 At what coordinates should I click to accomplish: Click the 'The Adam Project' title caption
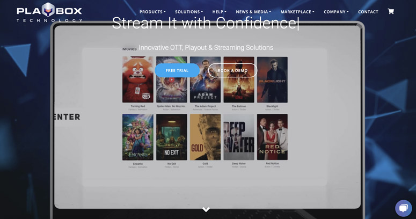pyautogui.click(x=205, y=106)
